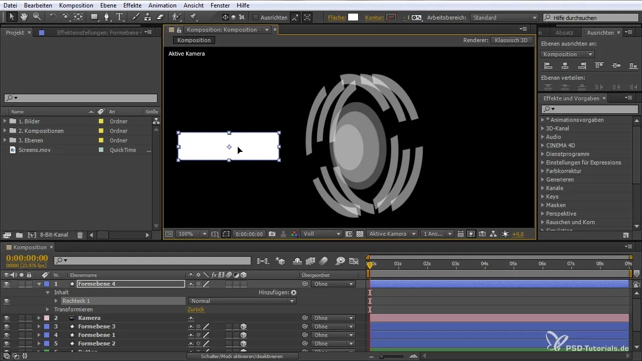Expand the 1. Bilder folder
This screenshot has width=642, height=361.
[x=5, y=121]
